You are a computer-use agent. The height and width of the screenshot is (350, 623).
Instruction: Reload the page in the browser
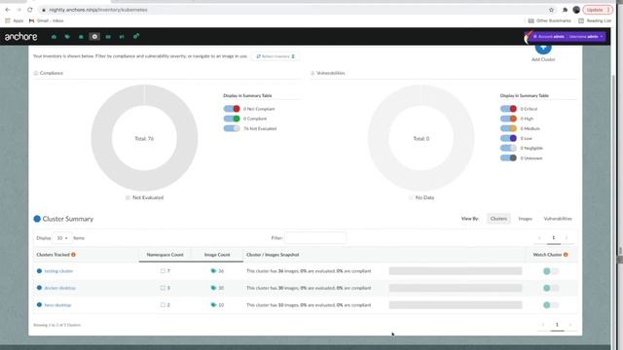coord(30,10)
